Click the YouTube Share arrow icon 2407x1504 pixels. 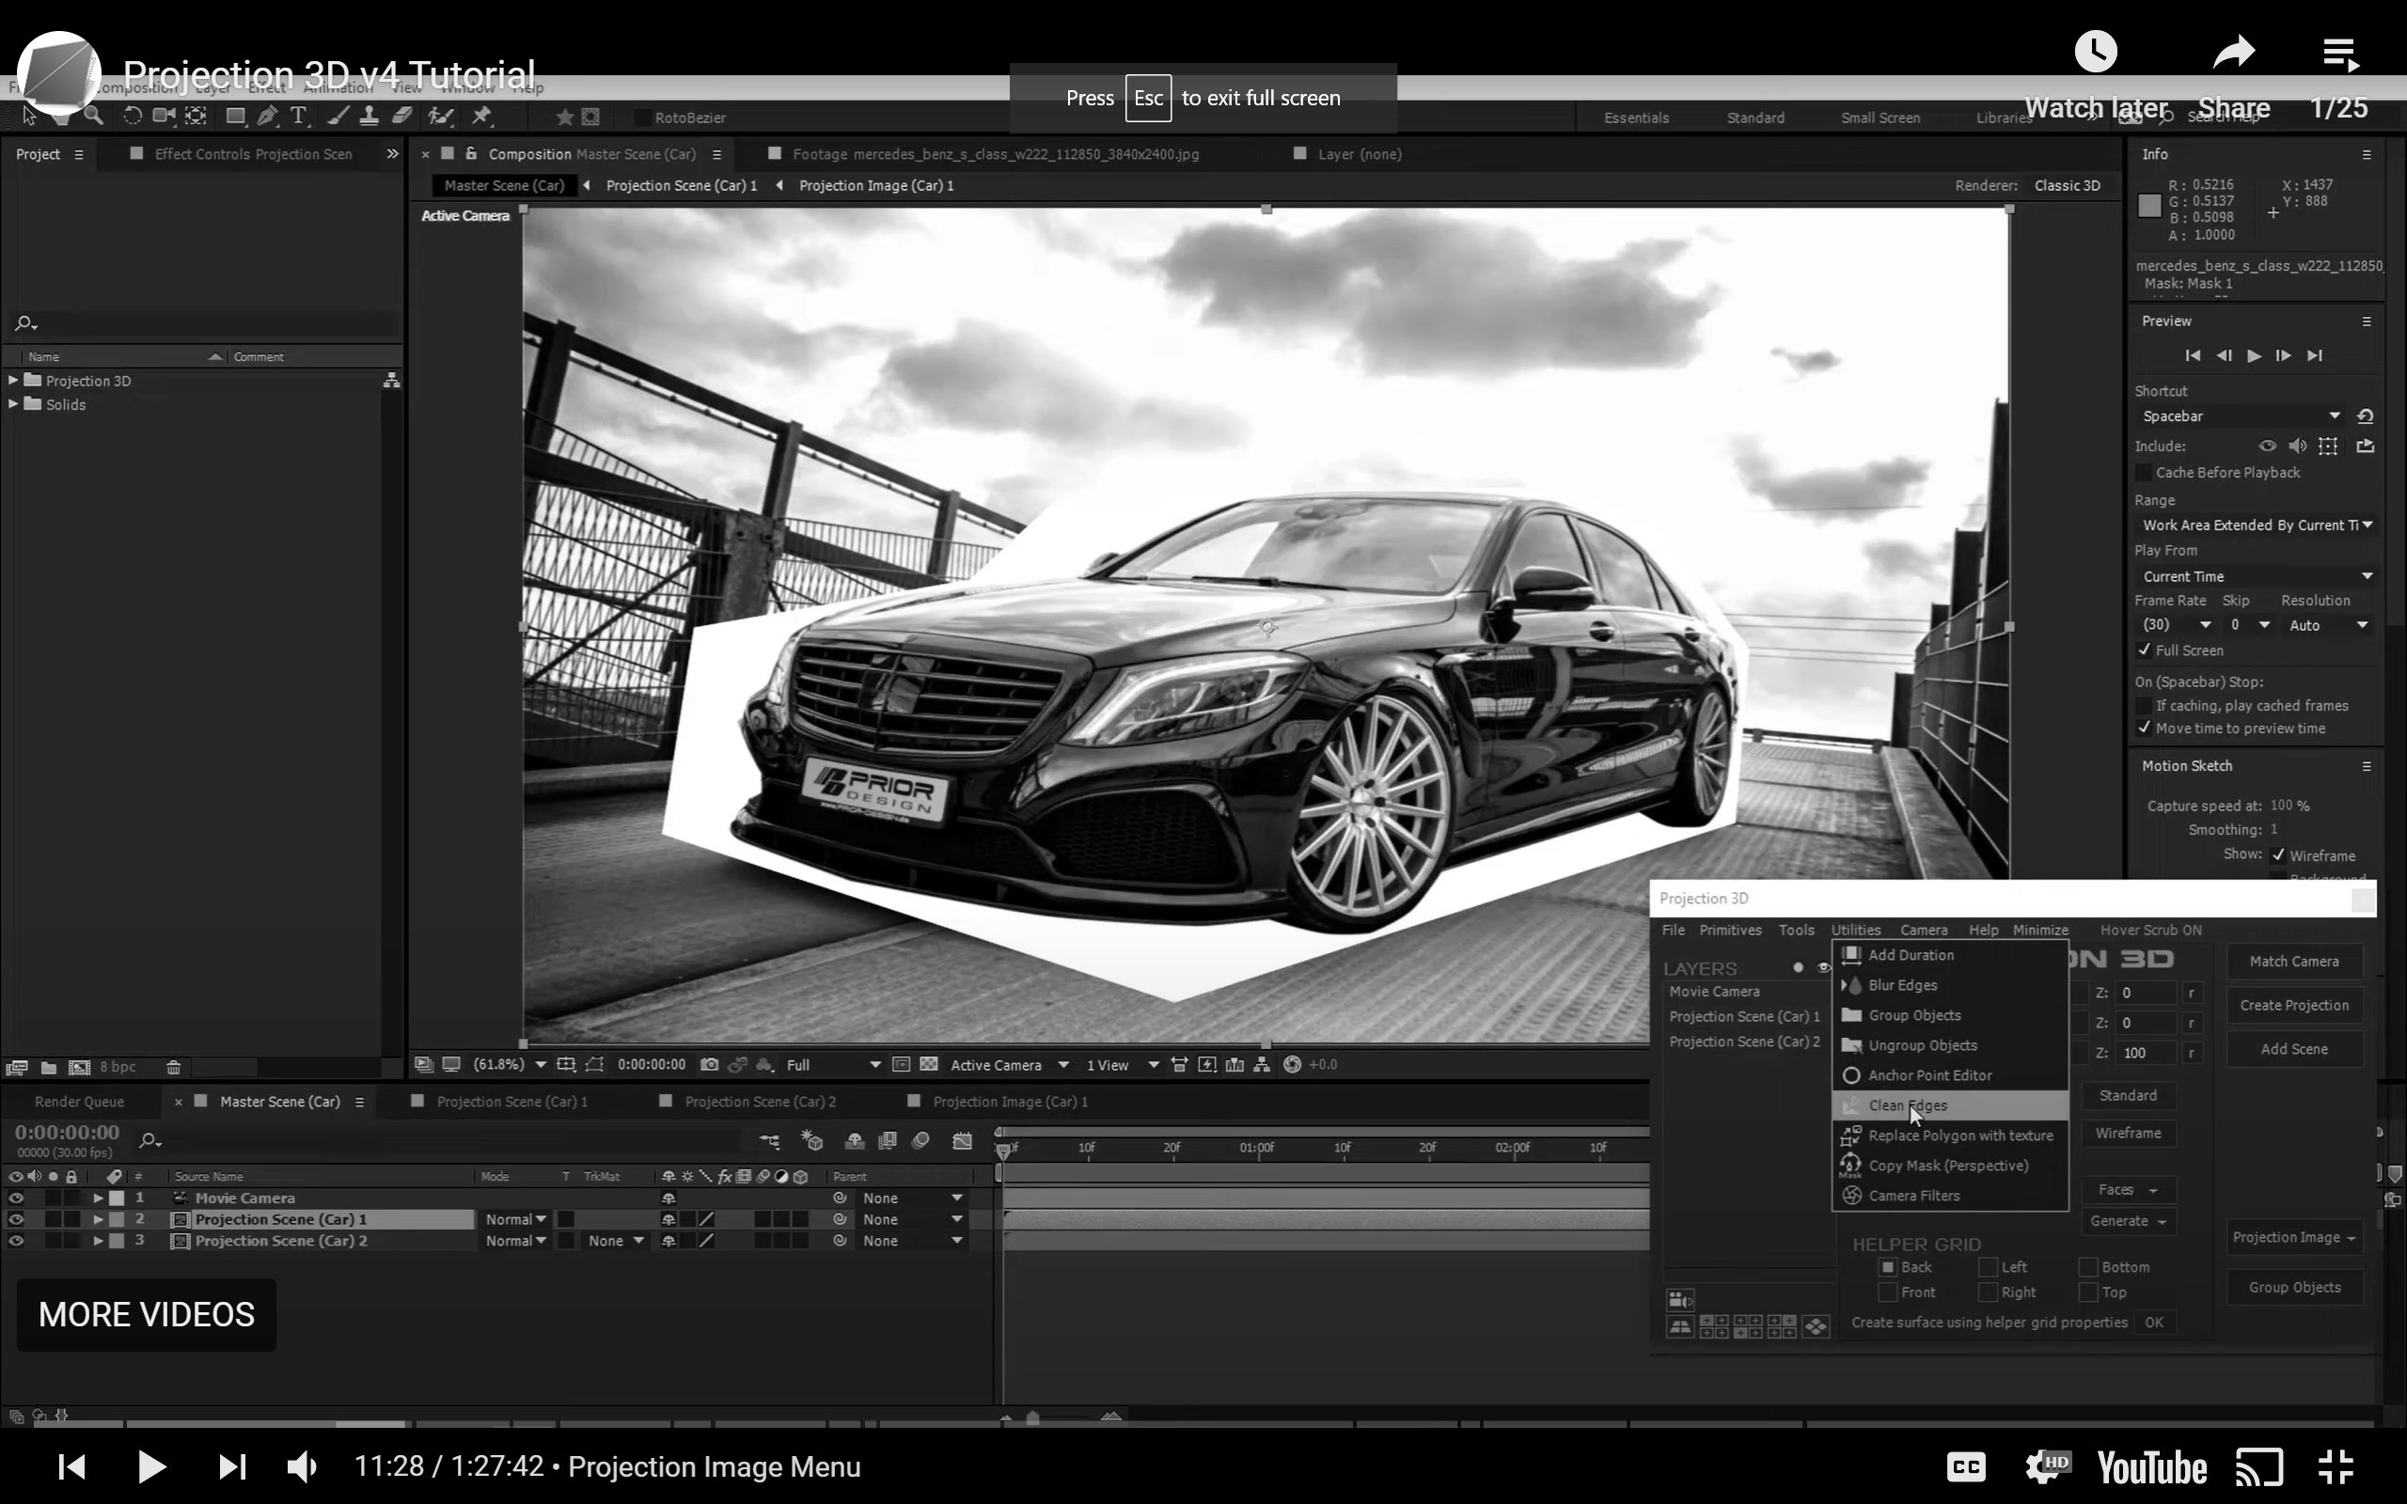pyautogui.click(x=2234, y=52)
